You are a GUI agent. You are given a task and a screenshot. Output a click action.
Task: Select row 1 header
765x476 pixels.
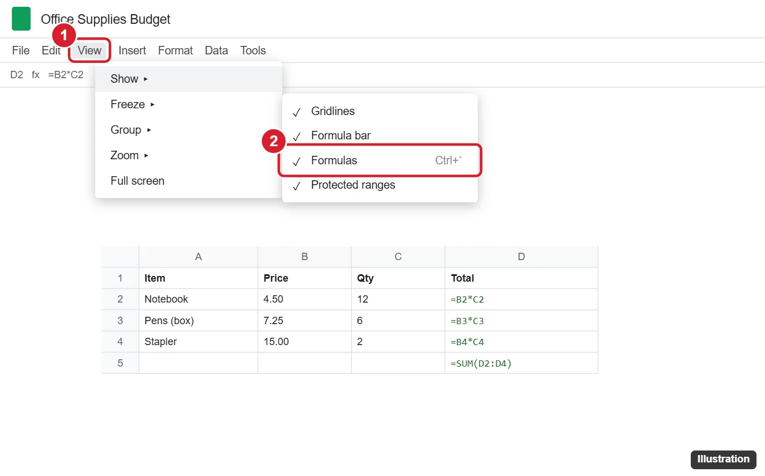120,278
